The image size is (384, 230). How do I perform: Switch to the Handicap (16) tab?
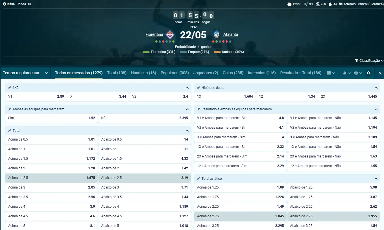click(x=143, y=73)
